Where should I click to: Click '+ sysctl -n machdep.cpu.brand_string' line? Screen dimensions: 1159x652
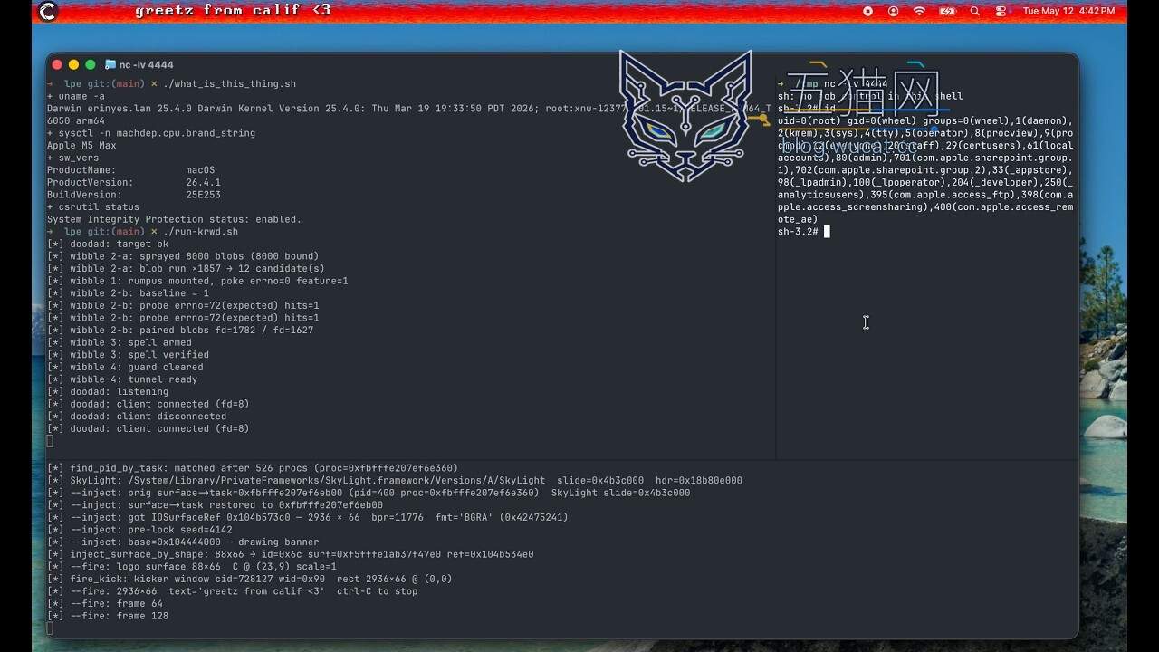point(151,133)
